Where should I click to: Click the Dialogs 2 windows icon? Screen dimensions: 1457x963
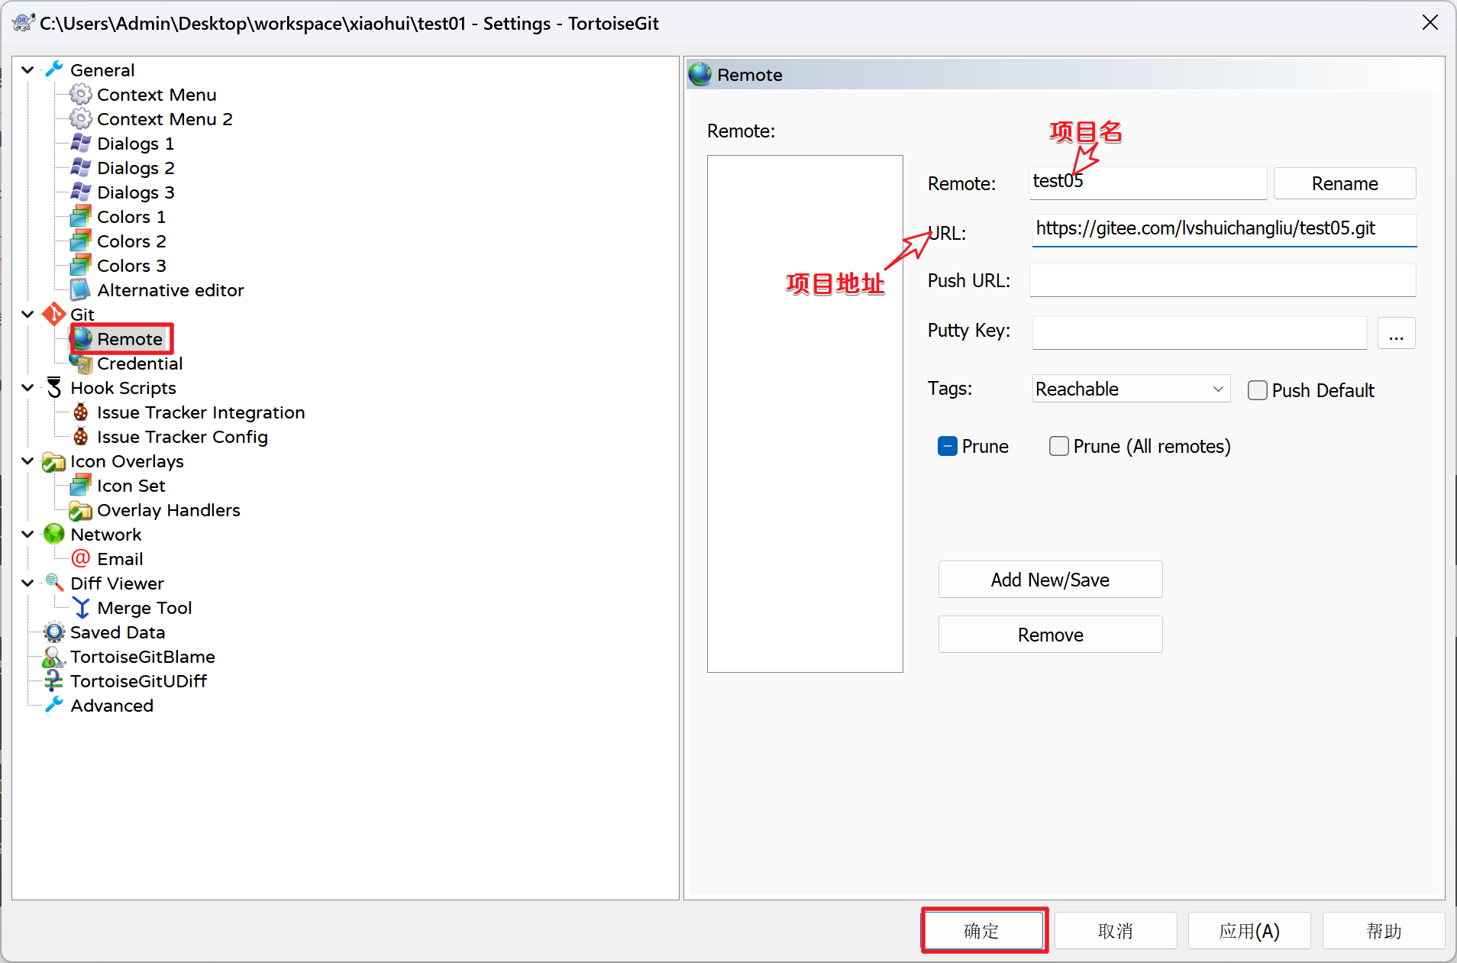(80, 167)
